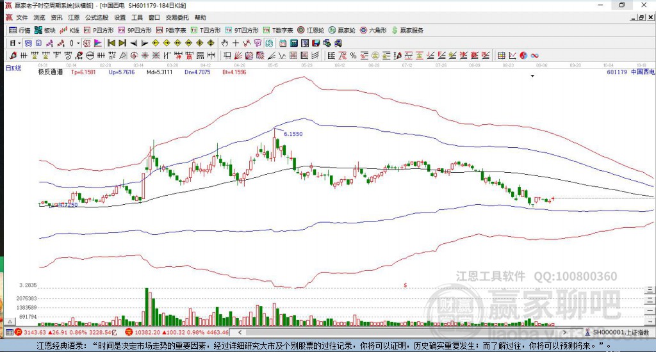The height and width of the screenshot is (352, 656).
Task: Jump to last bar icon
Action: (122, 43)
